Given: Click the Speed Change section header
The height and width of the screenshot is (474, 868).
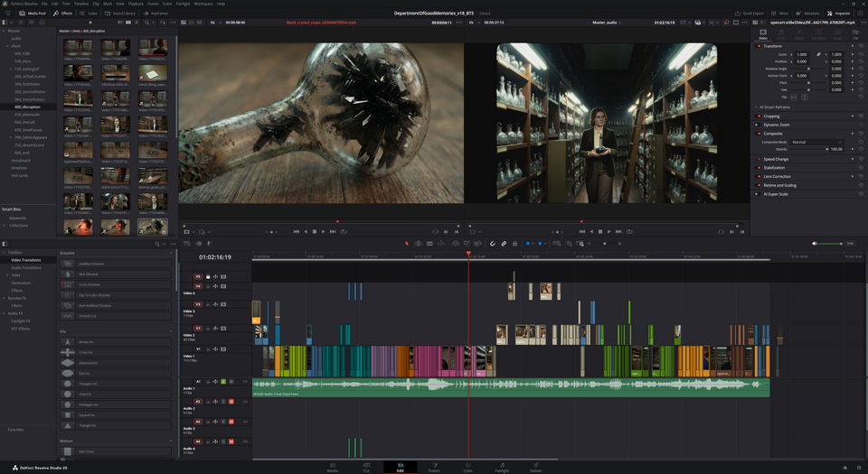Looking at the screenshot, I should (776, 159).
